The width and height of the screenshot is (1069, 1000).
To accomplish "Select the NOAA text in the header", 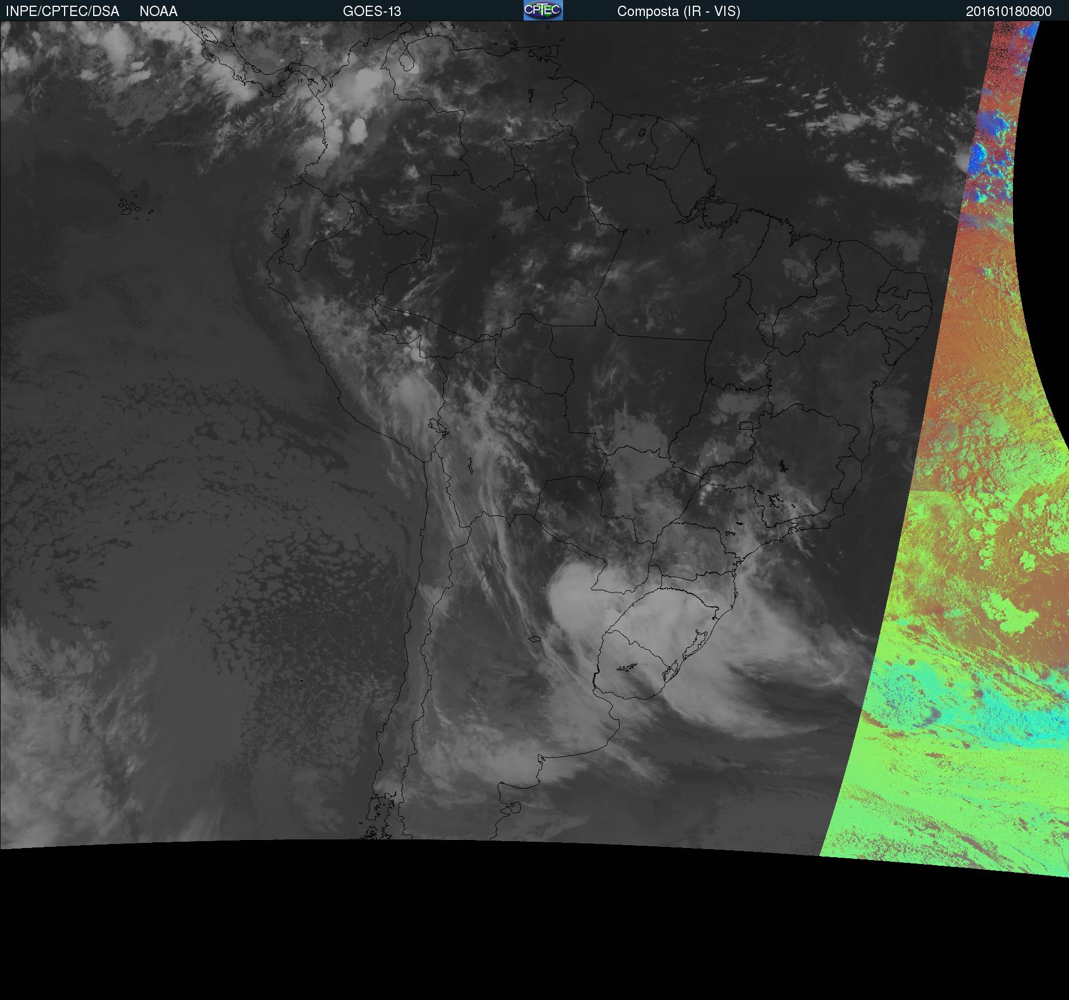I will coord(158,11).
